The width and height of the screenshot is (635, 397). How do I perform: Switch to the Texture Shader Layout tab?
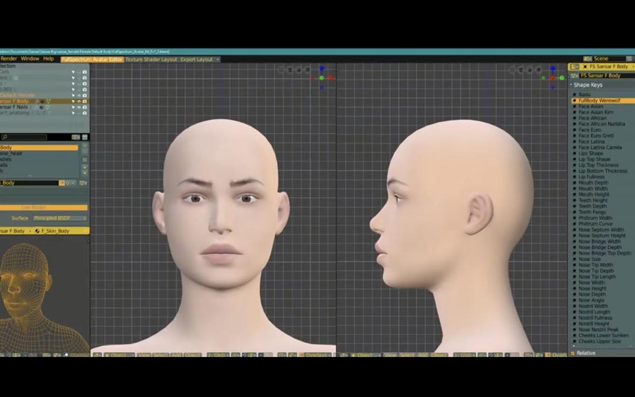(x=151, y=59)
